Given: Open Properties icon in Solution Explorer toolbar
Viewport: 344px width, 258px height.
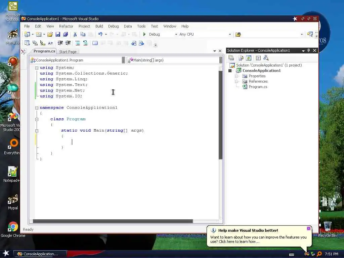Looking at the screenshot, I should (231, 58).
